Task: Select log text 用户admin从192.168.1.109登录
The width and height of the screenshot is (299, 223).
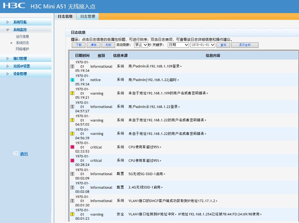Action: (155, 66)
